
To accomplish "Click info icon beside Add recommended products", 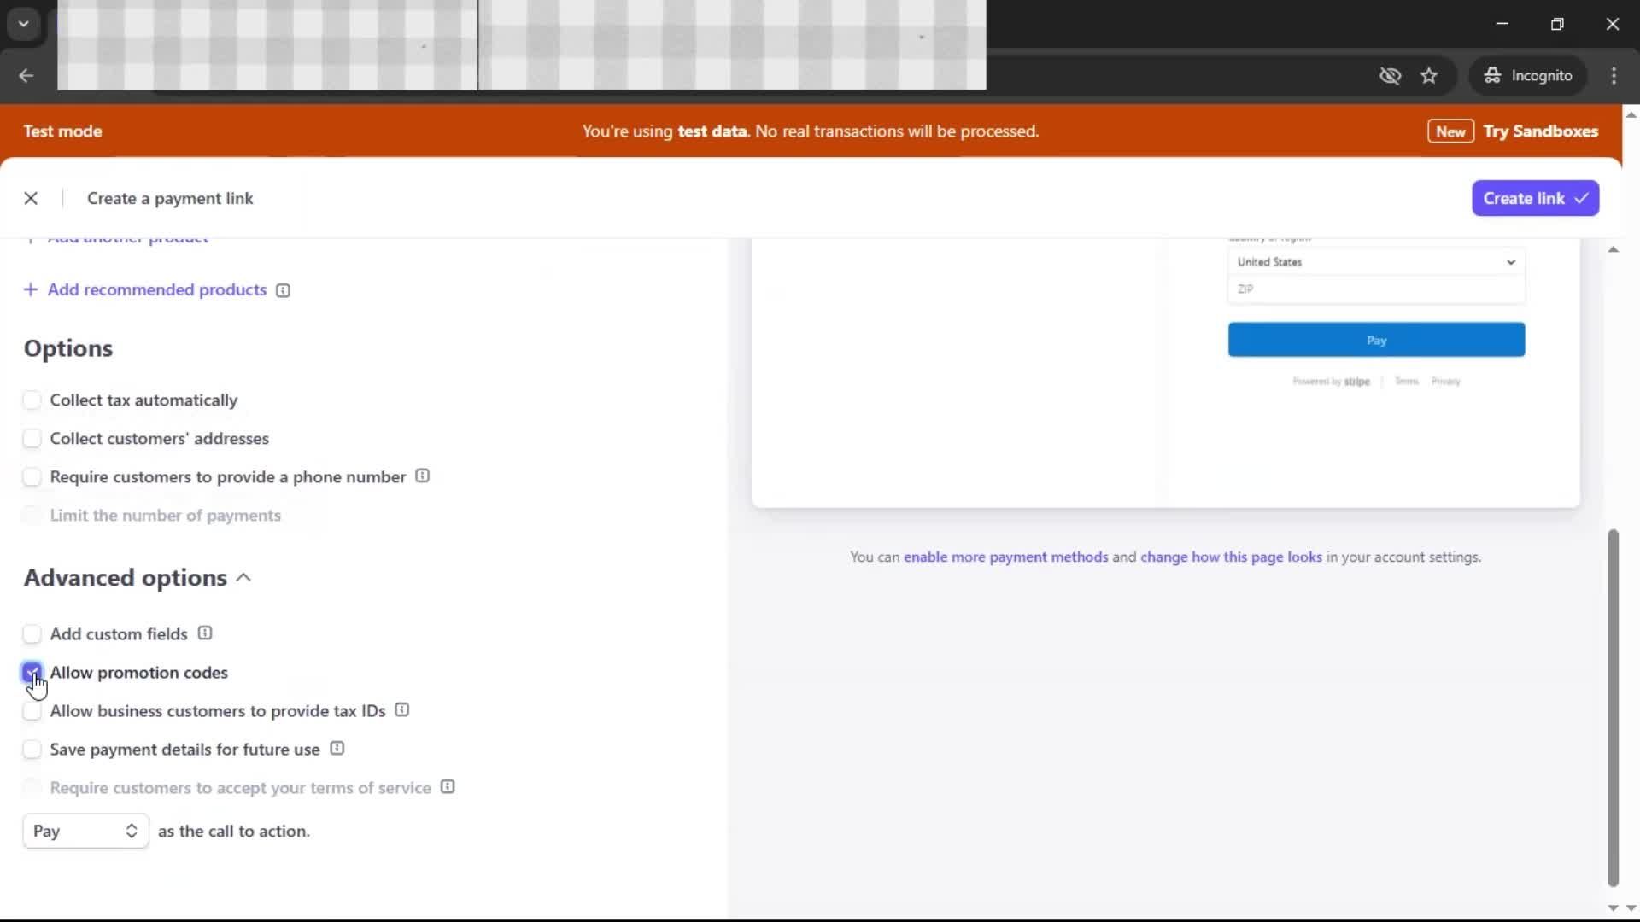I will click(283, 290).
